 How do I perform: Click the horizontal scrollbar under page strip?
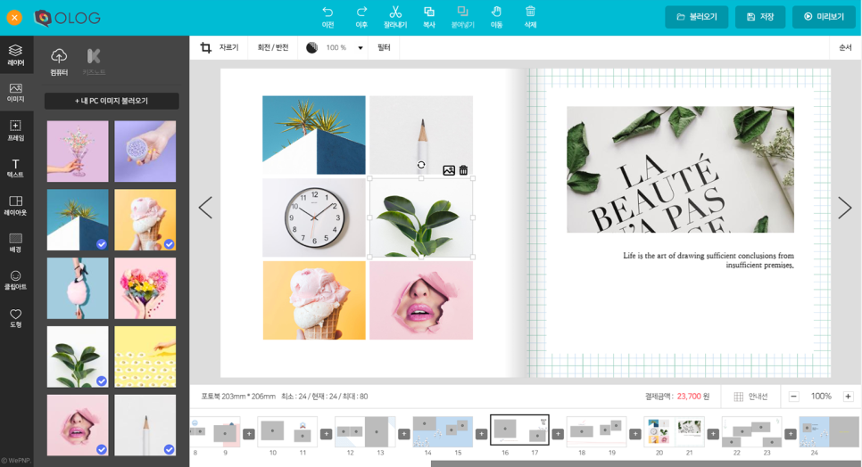coord(646,463)
